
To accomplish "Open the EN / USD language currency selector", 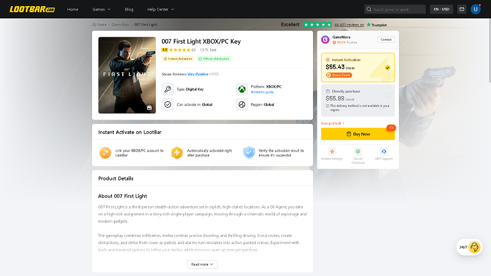I will (441, 9).
